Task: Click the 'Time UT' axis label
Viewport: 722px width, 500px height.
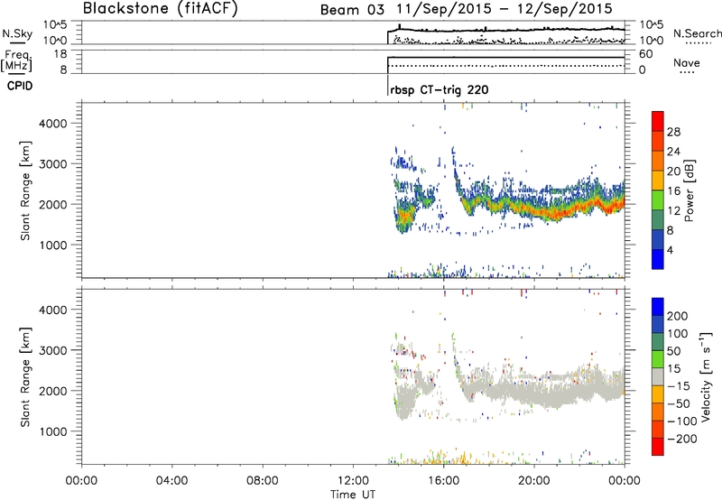Action: pos(353,495)
